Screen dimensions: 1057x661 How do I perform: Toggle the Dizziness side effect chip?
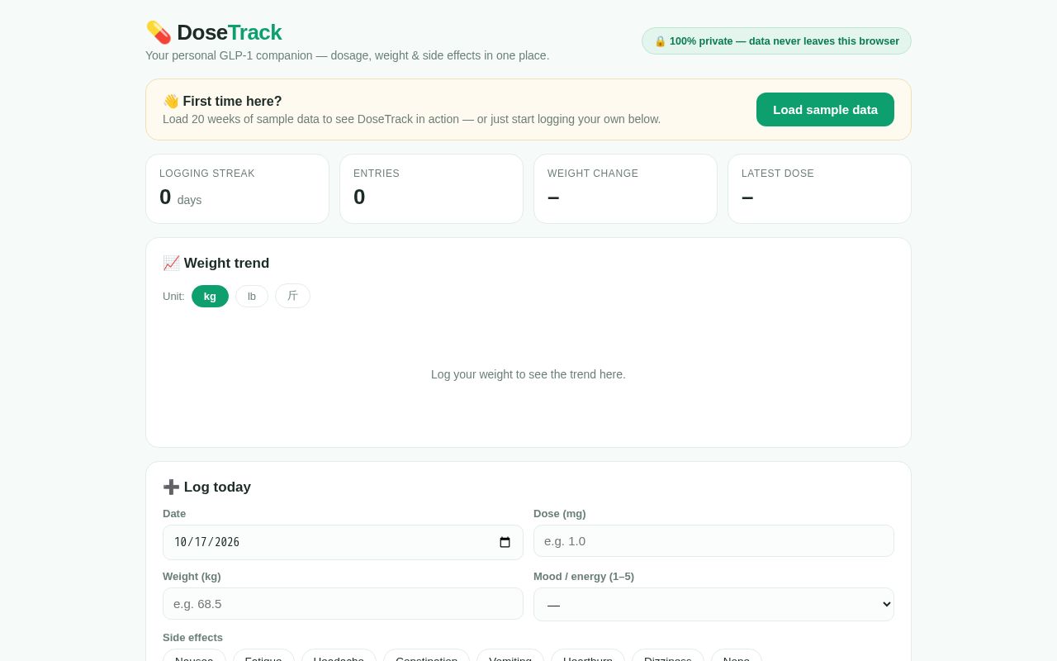[x=668, y=655]
